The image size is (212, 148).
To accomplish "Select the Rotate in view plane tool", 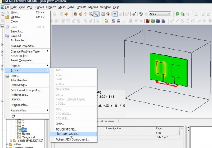I will 80,14.
